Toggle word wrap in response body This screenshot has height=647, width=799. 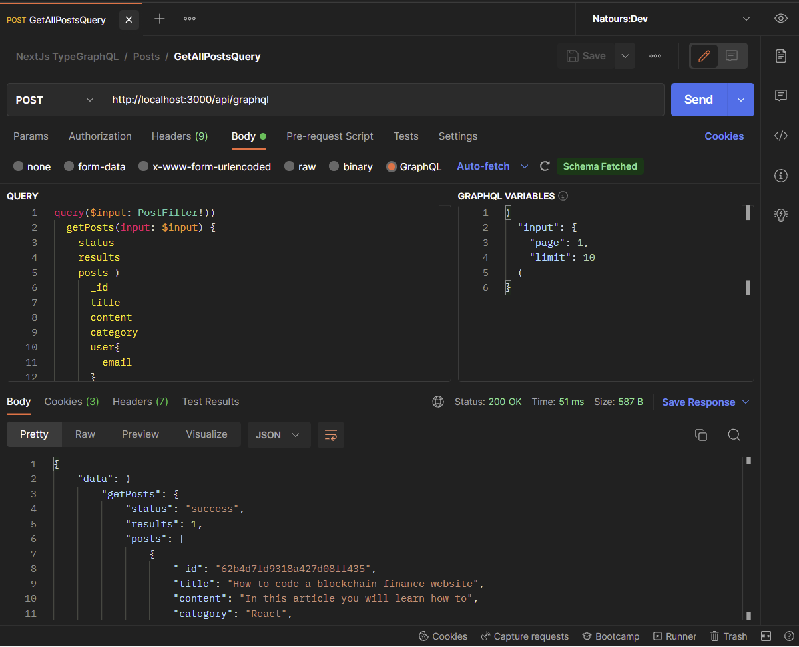[x=331, y=435]
